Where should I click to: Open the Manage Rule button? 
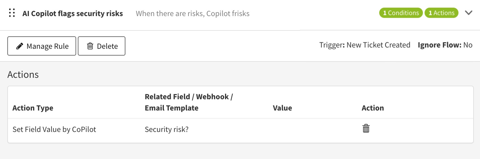42,46
